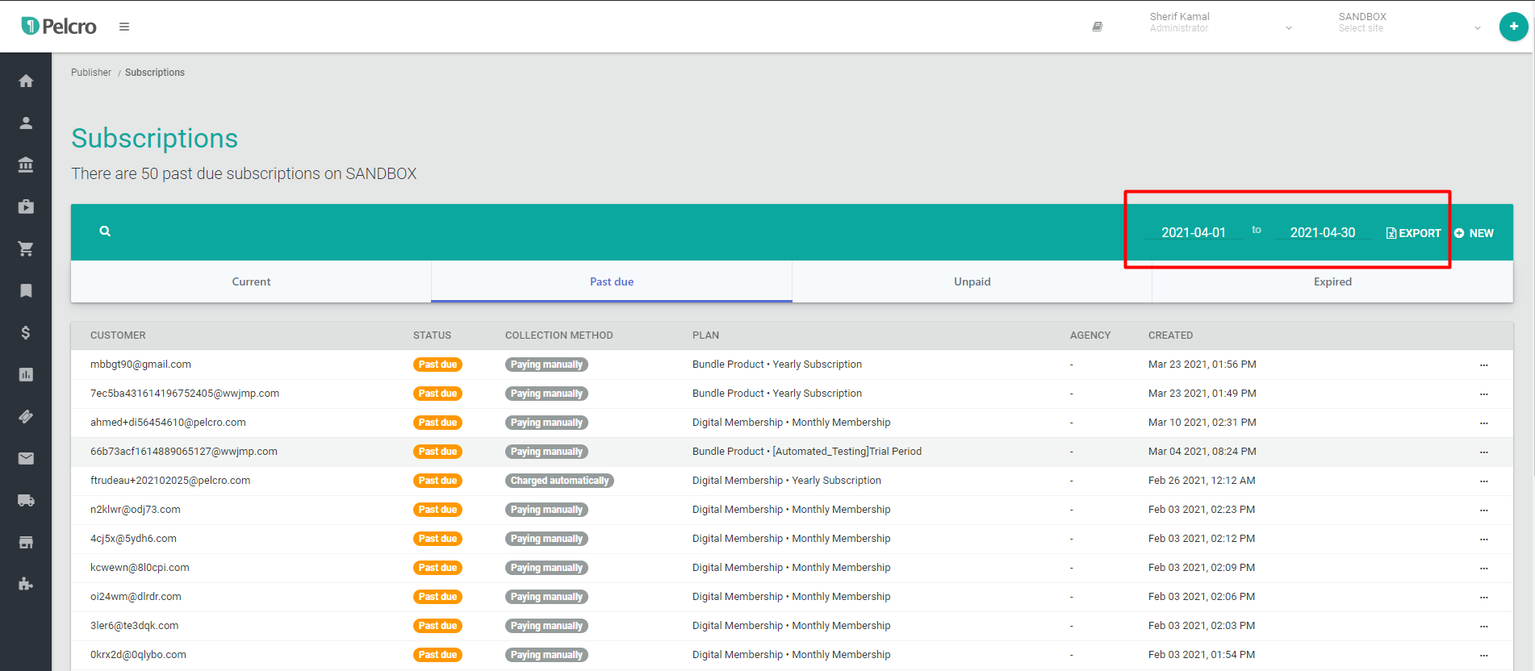Switch to the Unpaid tab
Screen dimensions: 1535x671
[x=972, y=281]
